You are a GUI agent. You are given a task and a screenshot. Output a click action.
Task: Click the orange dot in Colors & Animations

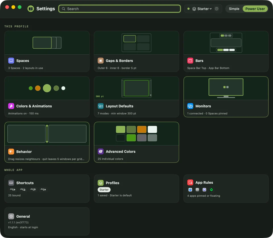[38, 88]
